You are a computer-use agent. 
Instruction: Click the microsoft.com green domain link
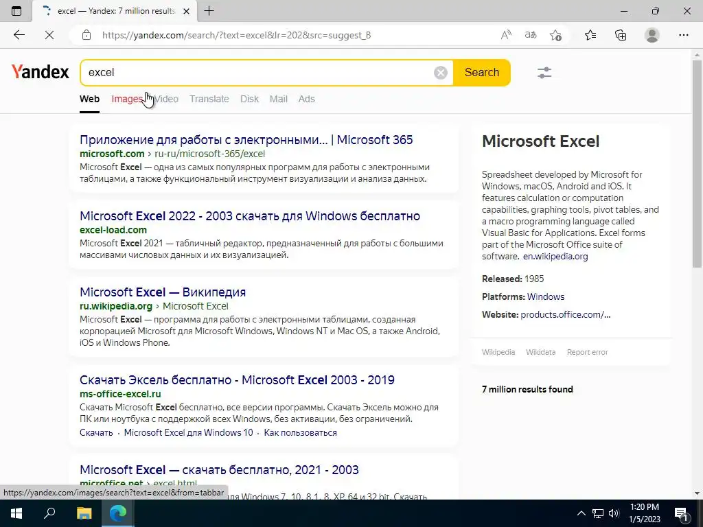112,154
